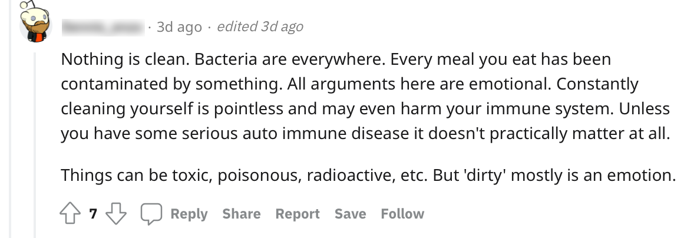Image resolution: width=687 pixels, height=238 pixels.
Task: Share this comment
Action: pyautogui.click(x=241, y=214)
